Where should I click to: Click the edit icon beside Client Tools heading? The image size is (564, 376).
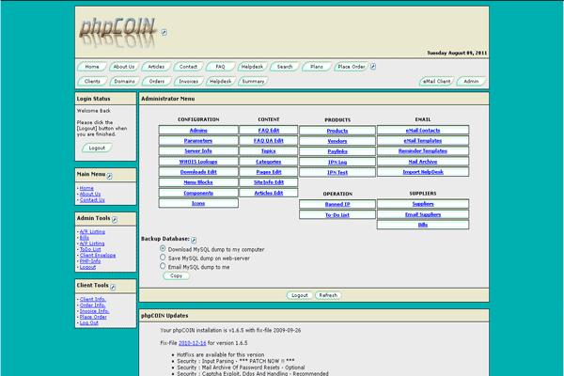[113, 287]
